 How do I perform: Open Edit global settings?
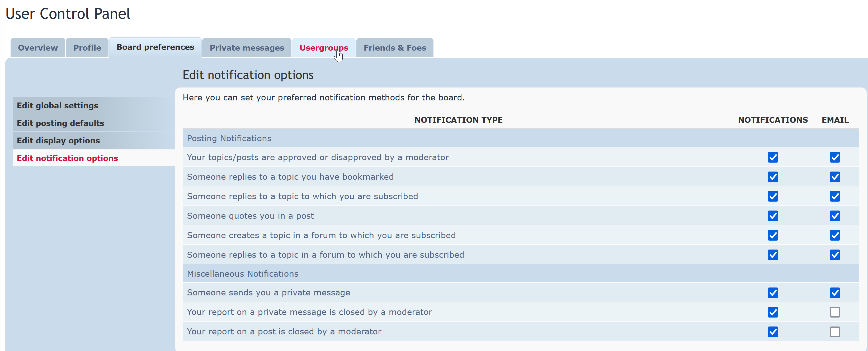click(58, 106)
